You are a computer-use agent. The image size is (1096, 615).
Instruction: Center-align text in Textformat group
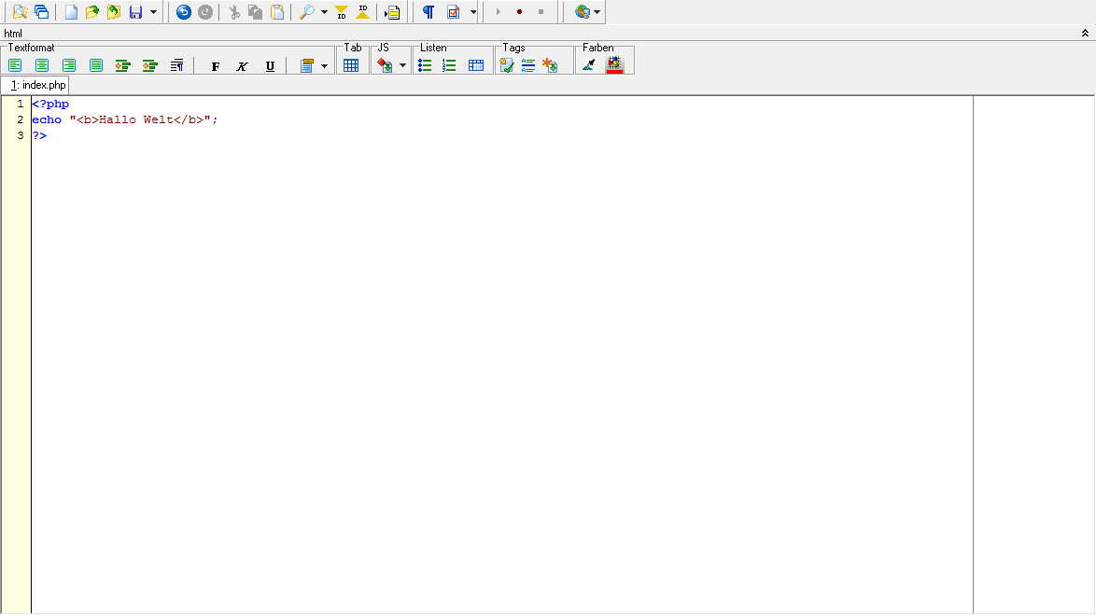pyautogui.click(x=42, y=65)
